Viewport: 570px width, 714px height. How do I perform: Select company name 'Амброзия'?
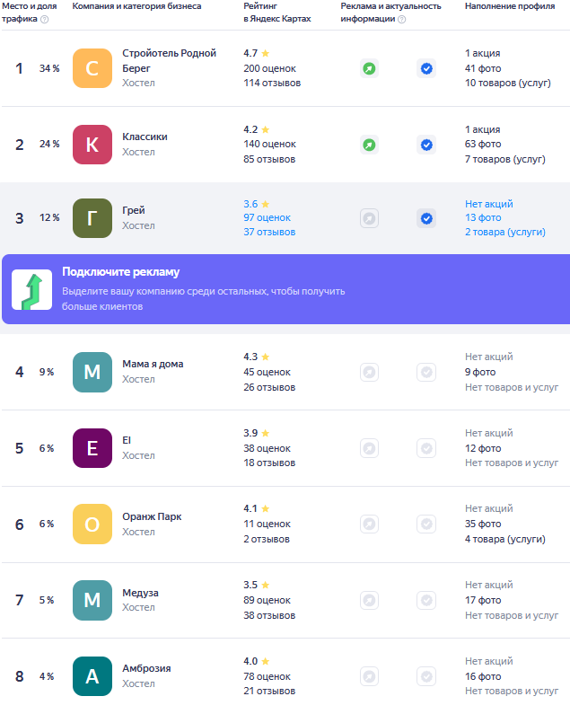pos(146,668)
